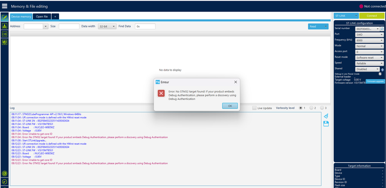
Task: Toggle the Live Update checkbox
Action: pyautogui.click(x=254, y=108)
